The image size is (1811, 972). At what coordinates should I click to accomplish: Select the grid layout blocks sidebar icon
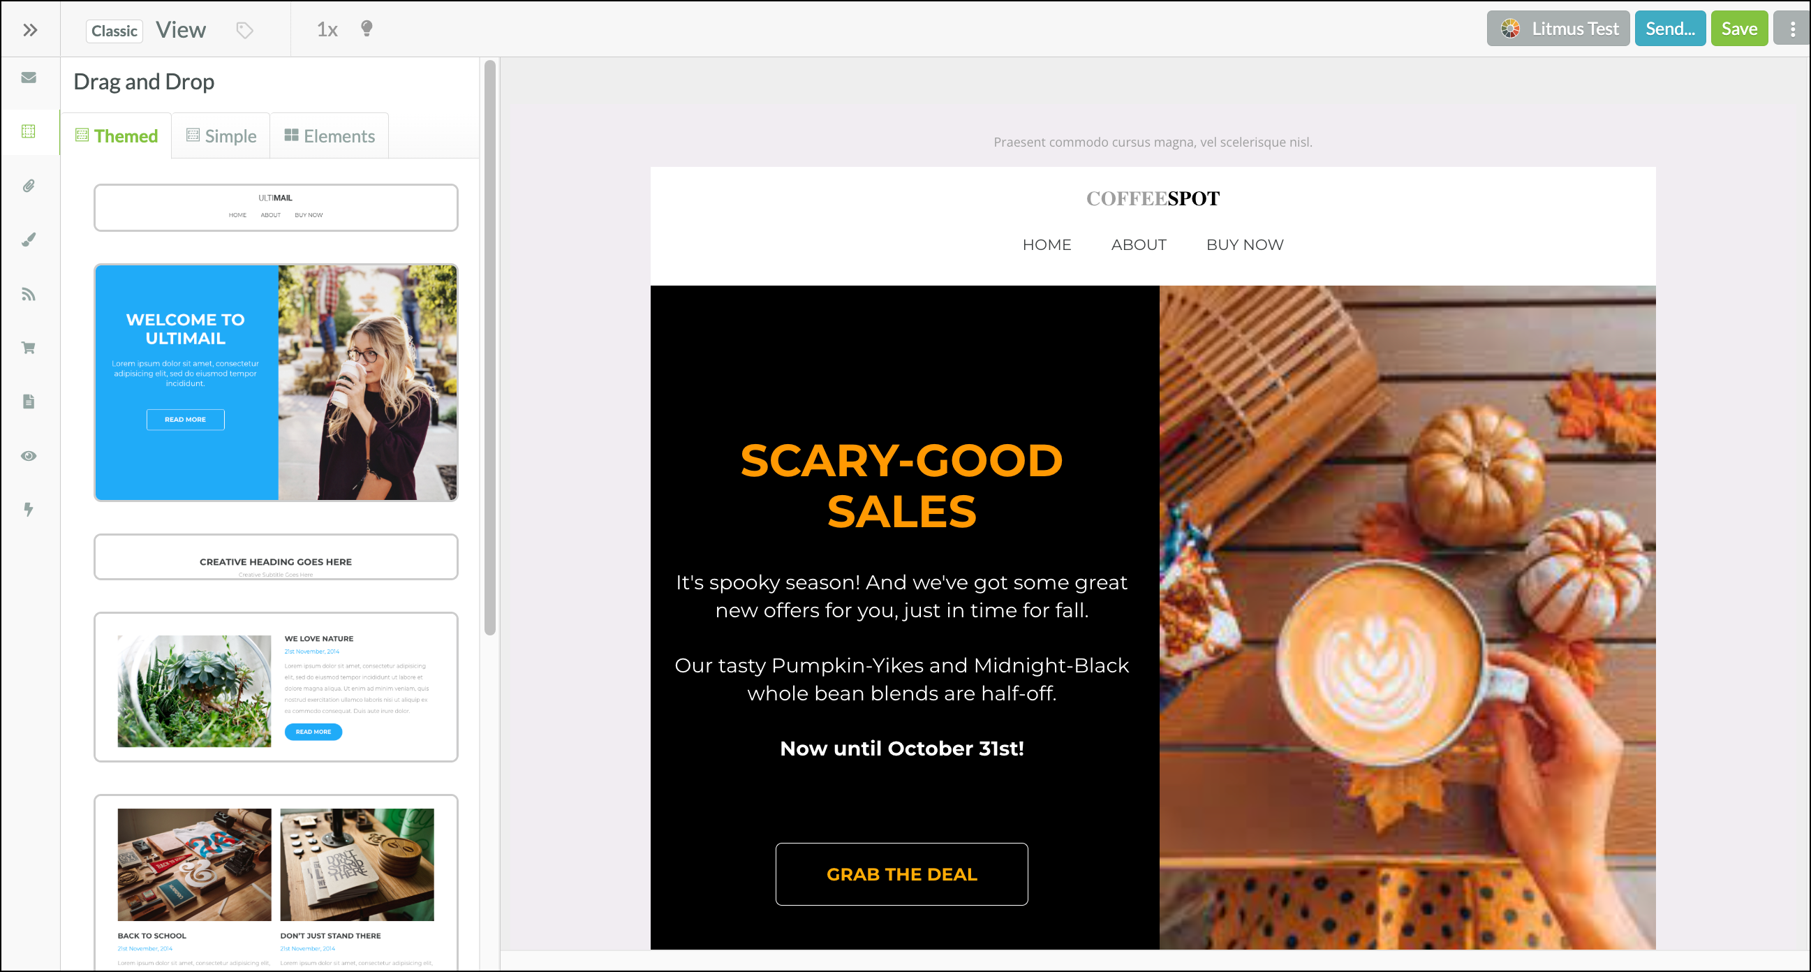click(29, 131)
